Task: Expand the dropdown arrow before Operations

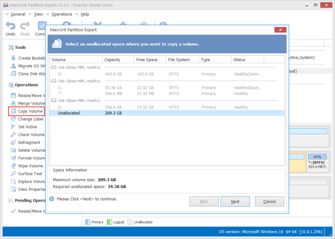Action: [x=48, y=14]
